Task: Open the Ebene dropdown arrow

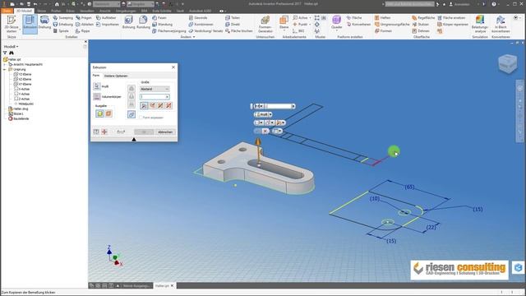Action: (284, 30)
